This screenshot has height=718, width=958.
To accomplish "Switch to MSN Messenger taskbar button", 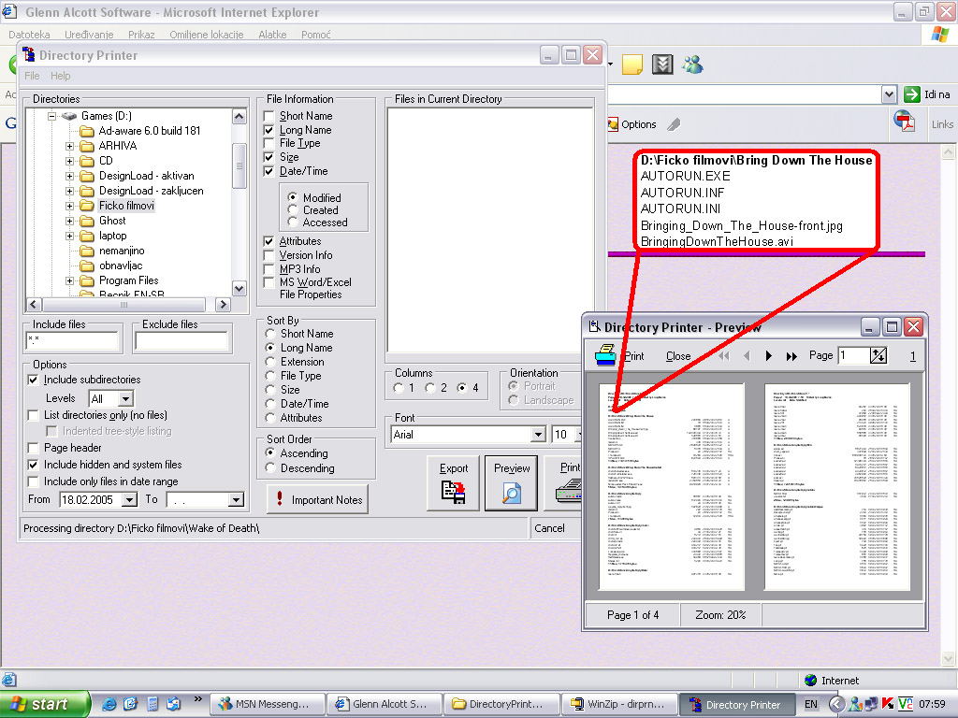I will click(267, 704).
